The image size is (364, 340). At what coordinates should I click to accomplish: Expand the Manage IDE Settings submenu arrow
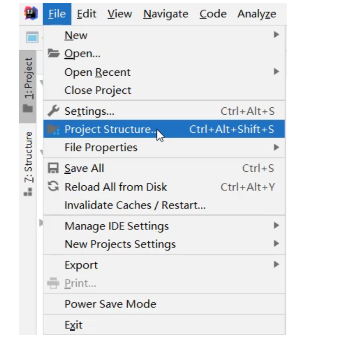pyautogui.click(x=276, y=226)
